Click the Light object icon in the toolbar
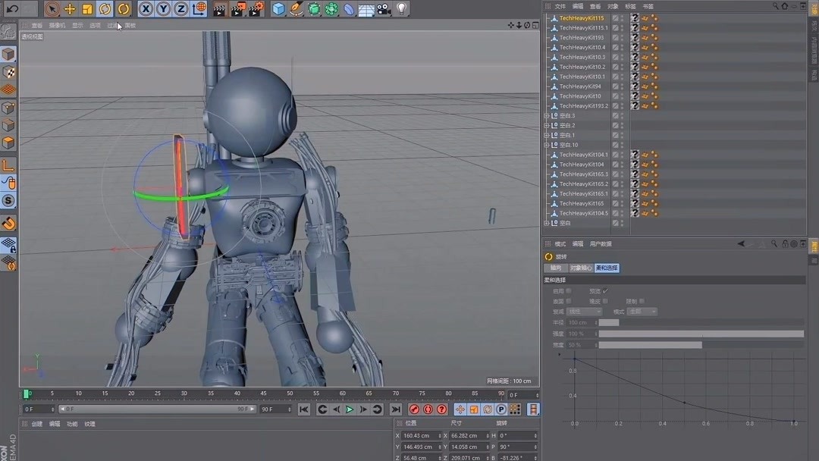Image resolution: width=819 pixels, height=461 pixels. pyautogui.click(x=400, y=8)
